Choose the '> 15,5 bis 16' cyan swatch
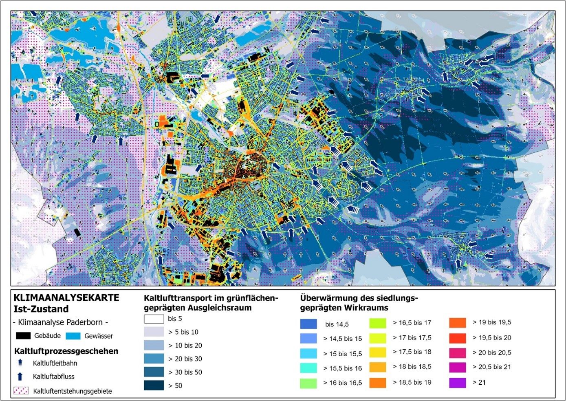The height and width of the screenshot is (401, 566). point(308,368)
